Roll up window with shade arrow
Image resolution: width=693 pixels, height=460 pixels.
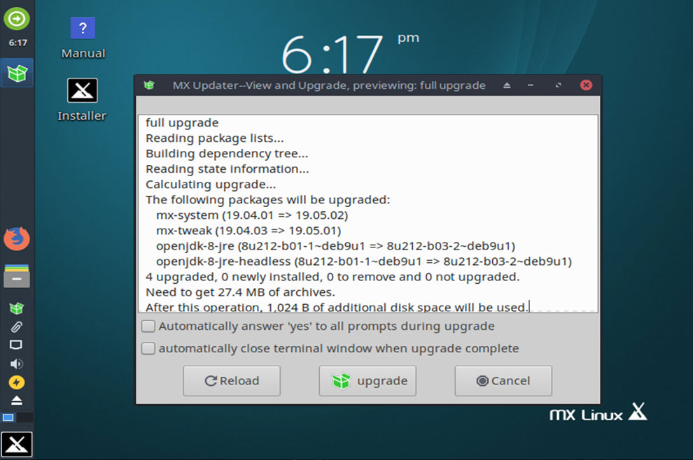pos(507,85)
